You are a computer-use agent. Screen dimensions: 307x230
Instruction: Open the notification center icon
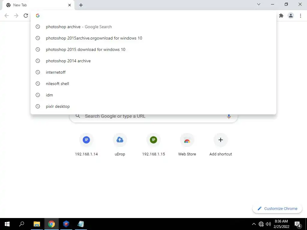298,224
